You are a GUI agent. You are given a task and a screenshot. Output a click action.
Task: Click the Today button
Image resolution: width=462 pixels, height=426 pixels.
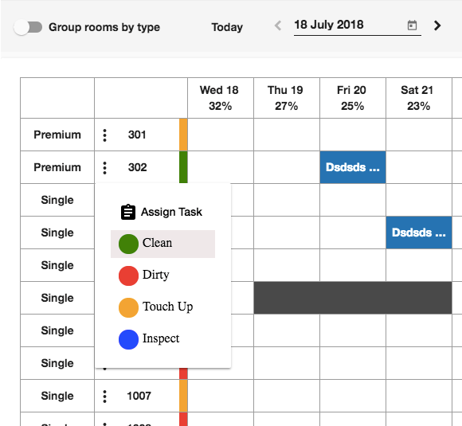click(x=227, y=27)
